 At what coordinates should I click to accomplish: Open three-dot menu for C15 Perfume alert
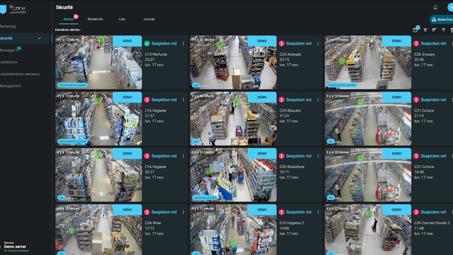(x=183, y=44)
